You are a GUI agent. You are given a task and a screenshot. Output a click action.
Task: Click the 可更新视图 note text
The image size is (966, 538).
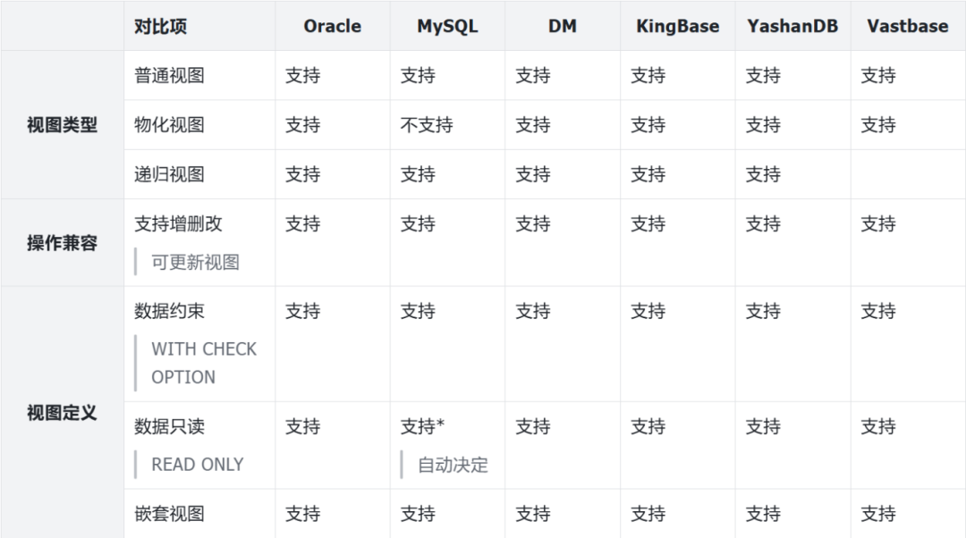(x=195, y=263)
